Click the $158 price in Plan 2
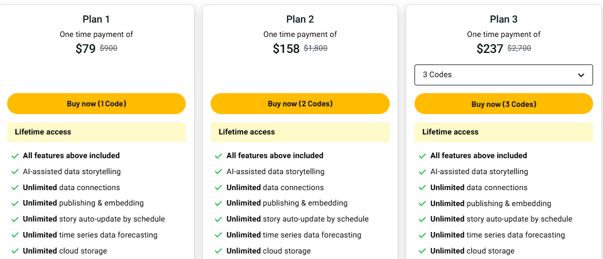The width and height of the screenshot is (603, 259). [x=286, y=48]
